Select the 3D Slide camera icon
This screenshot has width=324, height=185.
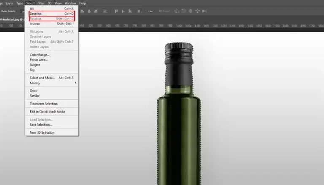tap(197, 11)
